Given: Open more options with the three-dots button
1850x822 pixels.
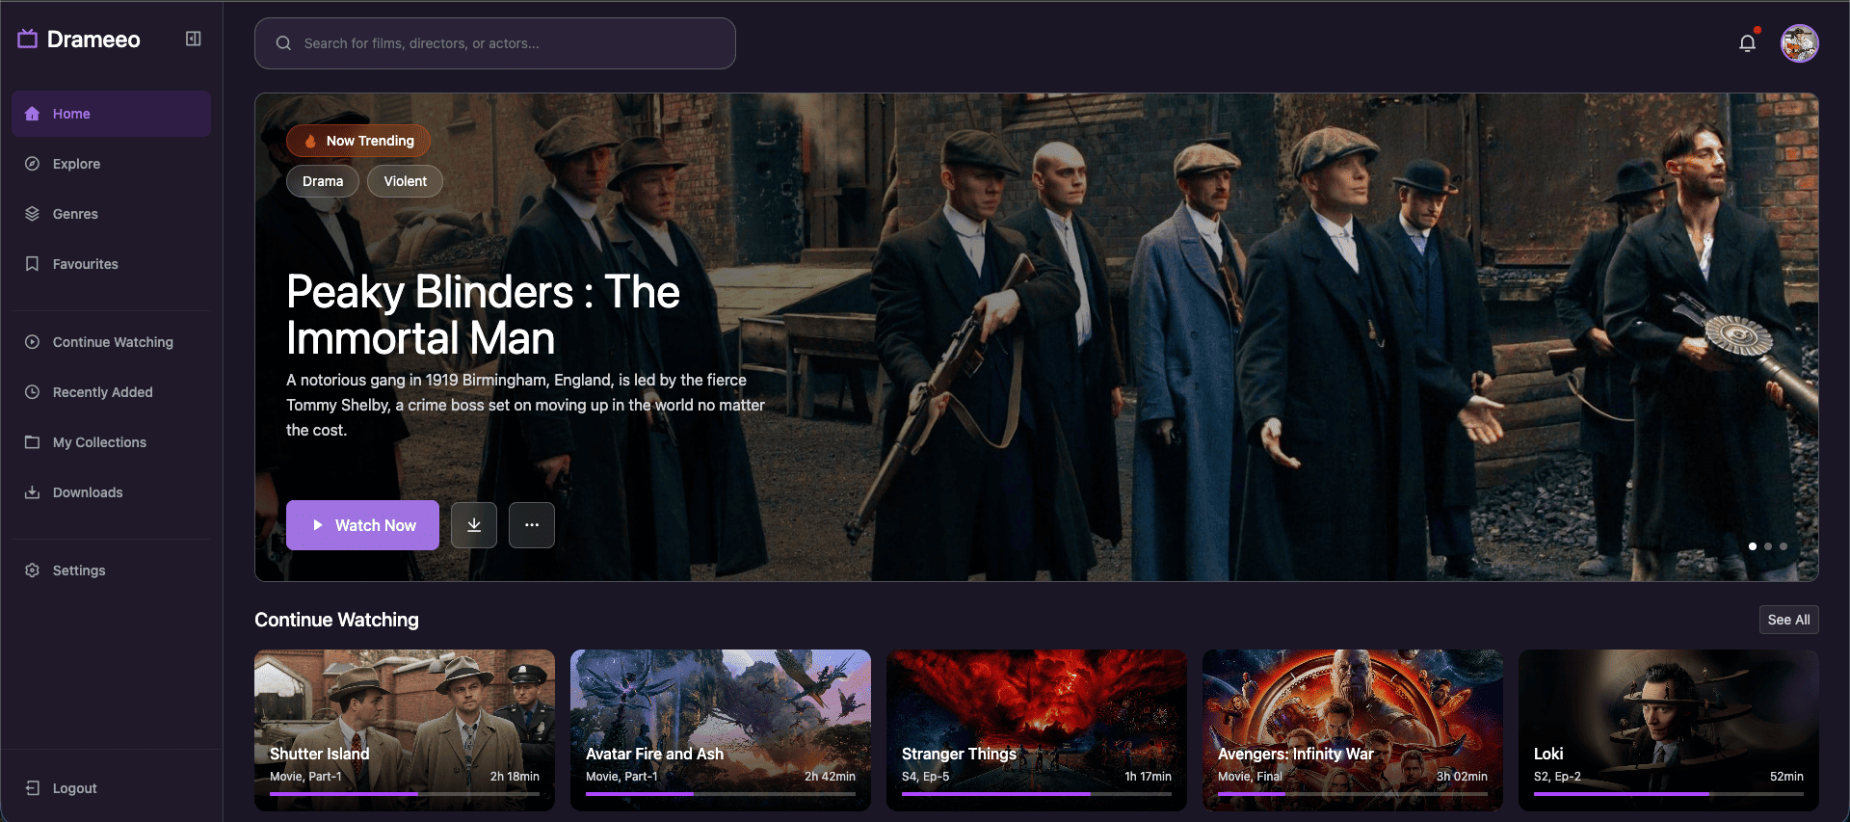Looking at the screenshot, I should click(532, 525).
